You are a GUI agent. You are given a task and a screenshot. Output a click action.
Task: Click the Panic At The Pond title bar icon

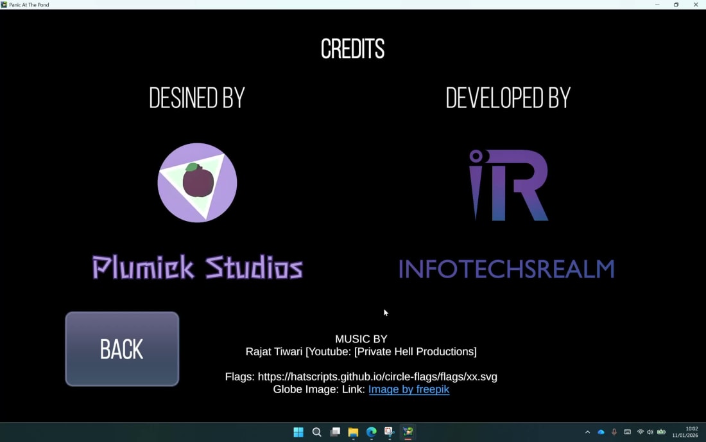(x=4, y=4)
